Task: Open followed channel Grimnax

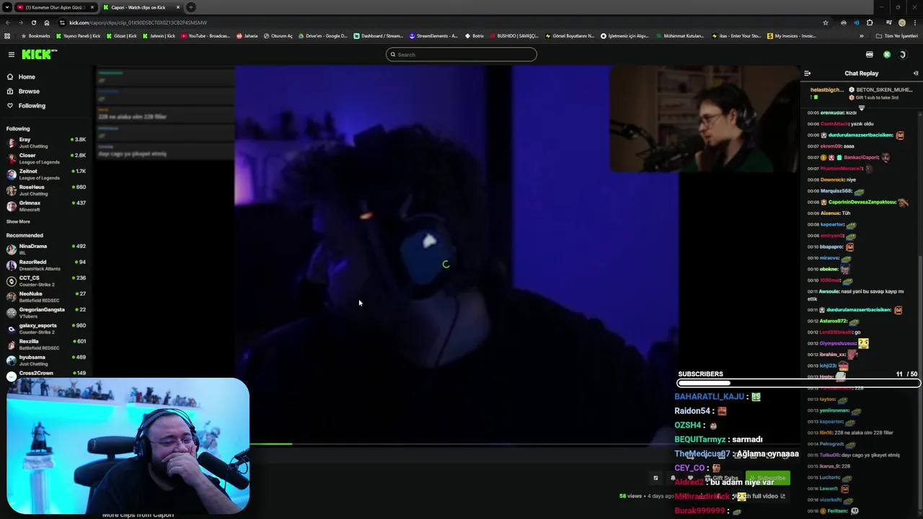Action: (x=46, y=205)
